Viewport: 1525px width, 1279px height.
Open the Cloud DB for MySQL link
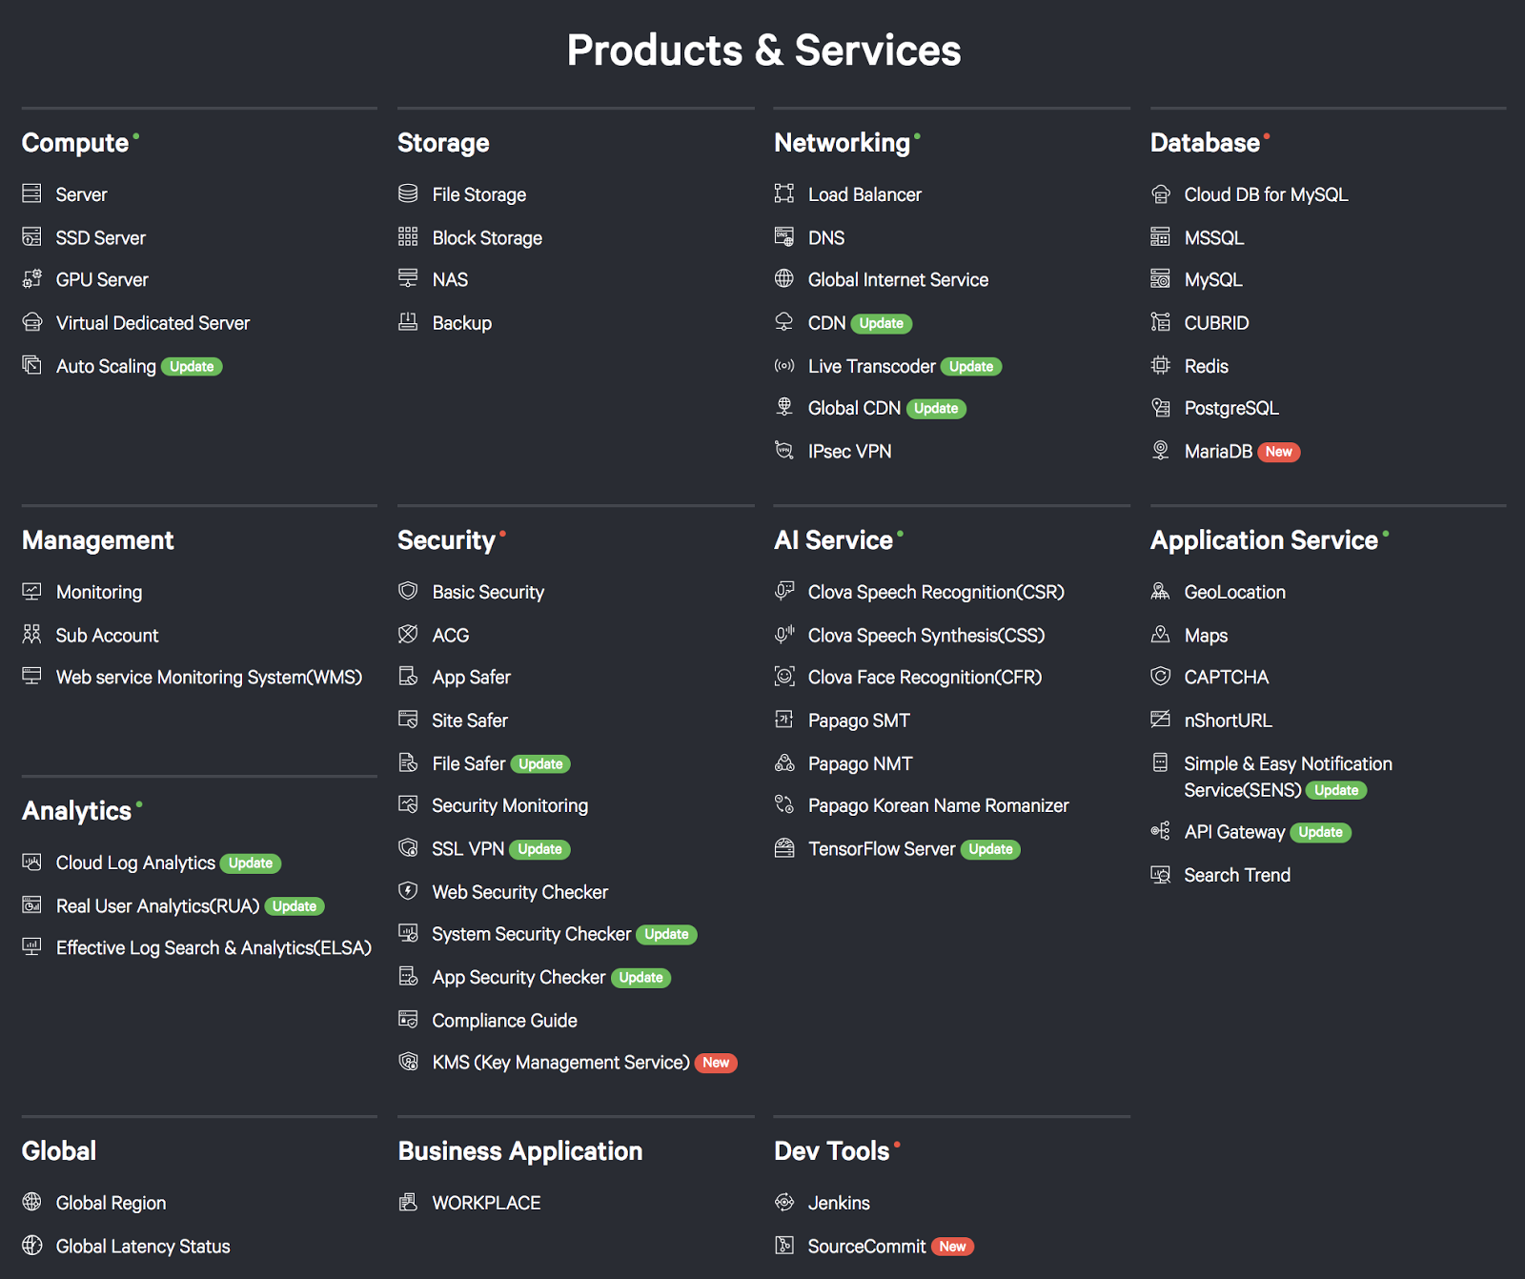click(1266, 194)
